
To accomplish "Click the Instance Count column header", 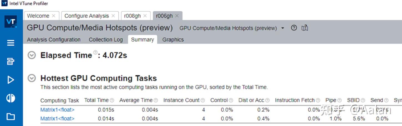I will (x=181, y=100).
